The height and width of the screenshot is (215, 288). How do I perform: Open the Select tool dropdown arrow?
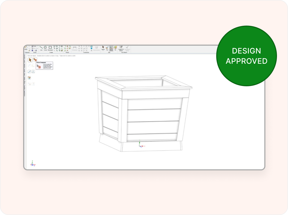103,51
